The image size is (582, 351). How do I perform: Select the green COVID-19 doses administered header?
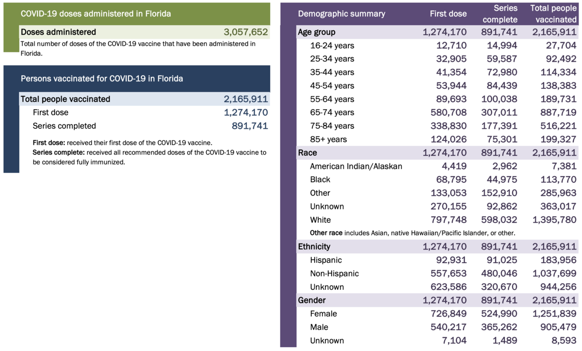(96, 14)
